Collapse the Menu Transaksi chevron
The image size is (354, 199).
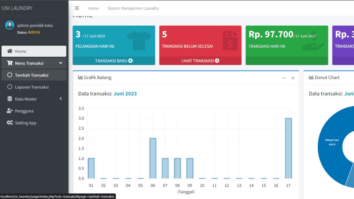point(60,63)
